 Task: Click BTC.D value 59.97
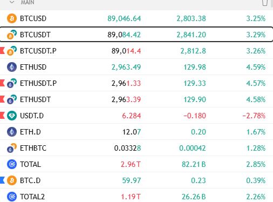[132, 180]
